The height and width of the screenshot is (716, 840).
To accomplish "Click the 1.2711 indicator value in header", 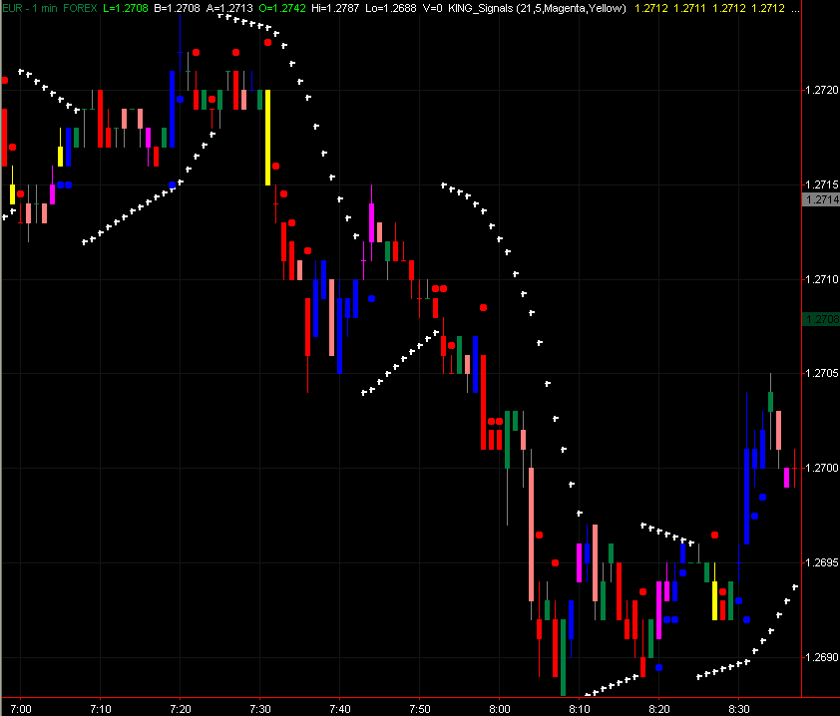I will click(x=689, y=8).
